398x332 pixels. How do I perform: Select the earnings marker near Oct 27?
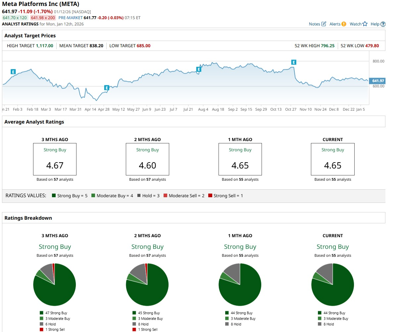(293, 62)
